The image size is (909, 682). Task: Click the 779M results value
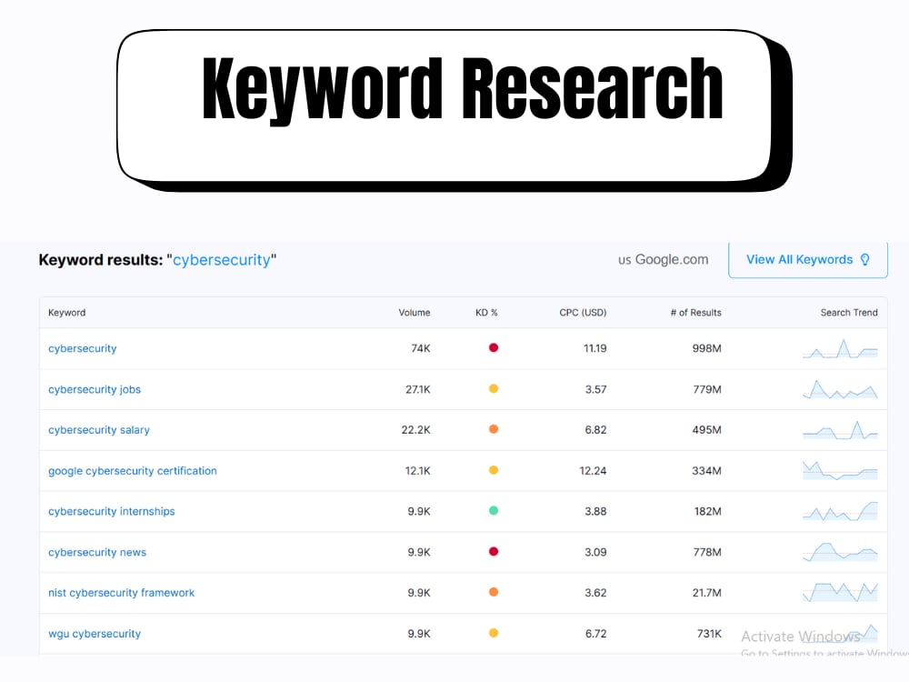(707, 390)
